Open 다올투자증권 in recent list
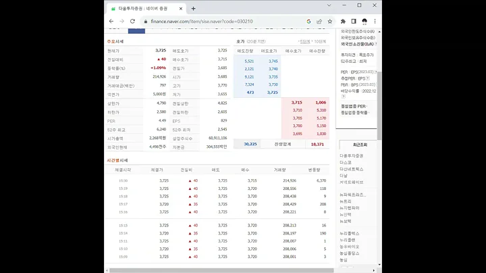Image resolution: width=486 pixels, height=273 pixels. click(352, 155)
